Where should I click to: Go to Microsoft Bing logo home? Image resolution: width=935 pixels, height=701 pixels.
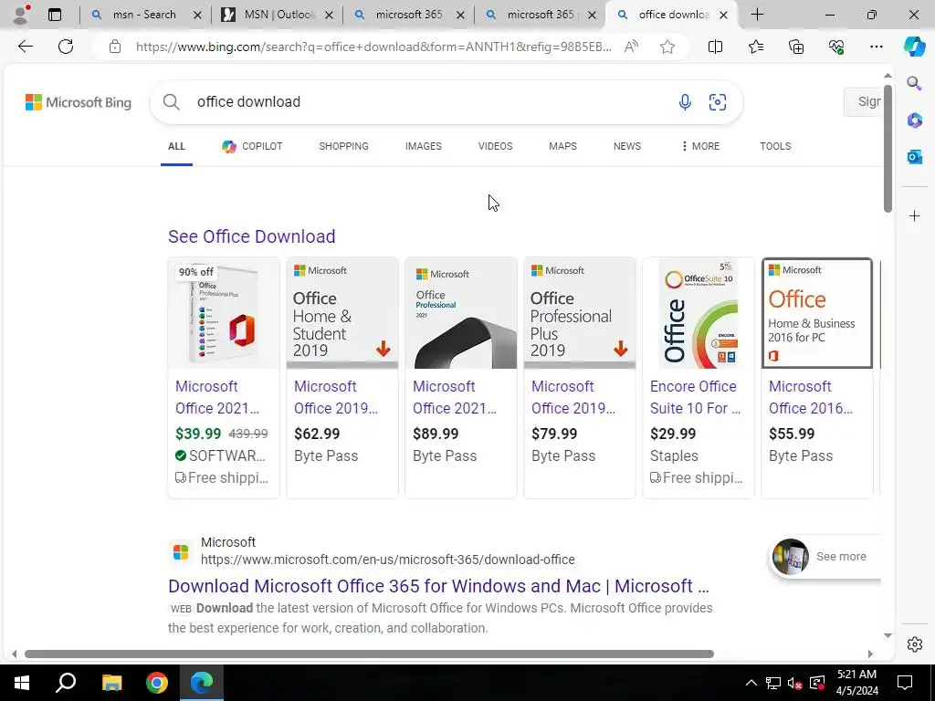pyautogui.click(x=79, y=102)
